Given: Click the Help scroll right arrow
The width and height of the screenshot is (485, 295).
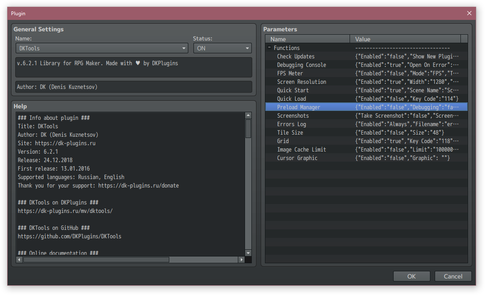Looking at the screenshot, I should click(242, 260).
